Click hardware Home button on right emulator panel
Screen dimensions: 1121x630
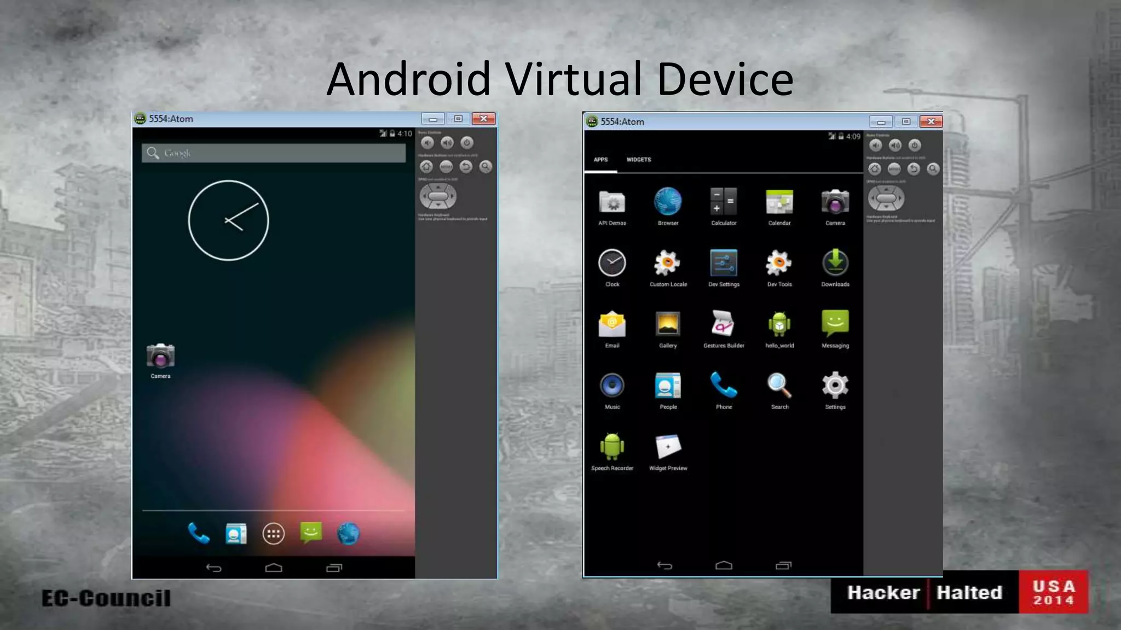point(875,169)
